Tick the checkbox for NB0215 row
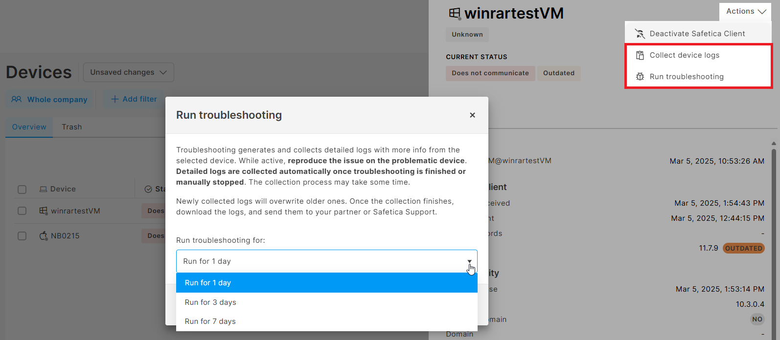This screenshot has height=340, width=780. point(22,235)
